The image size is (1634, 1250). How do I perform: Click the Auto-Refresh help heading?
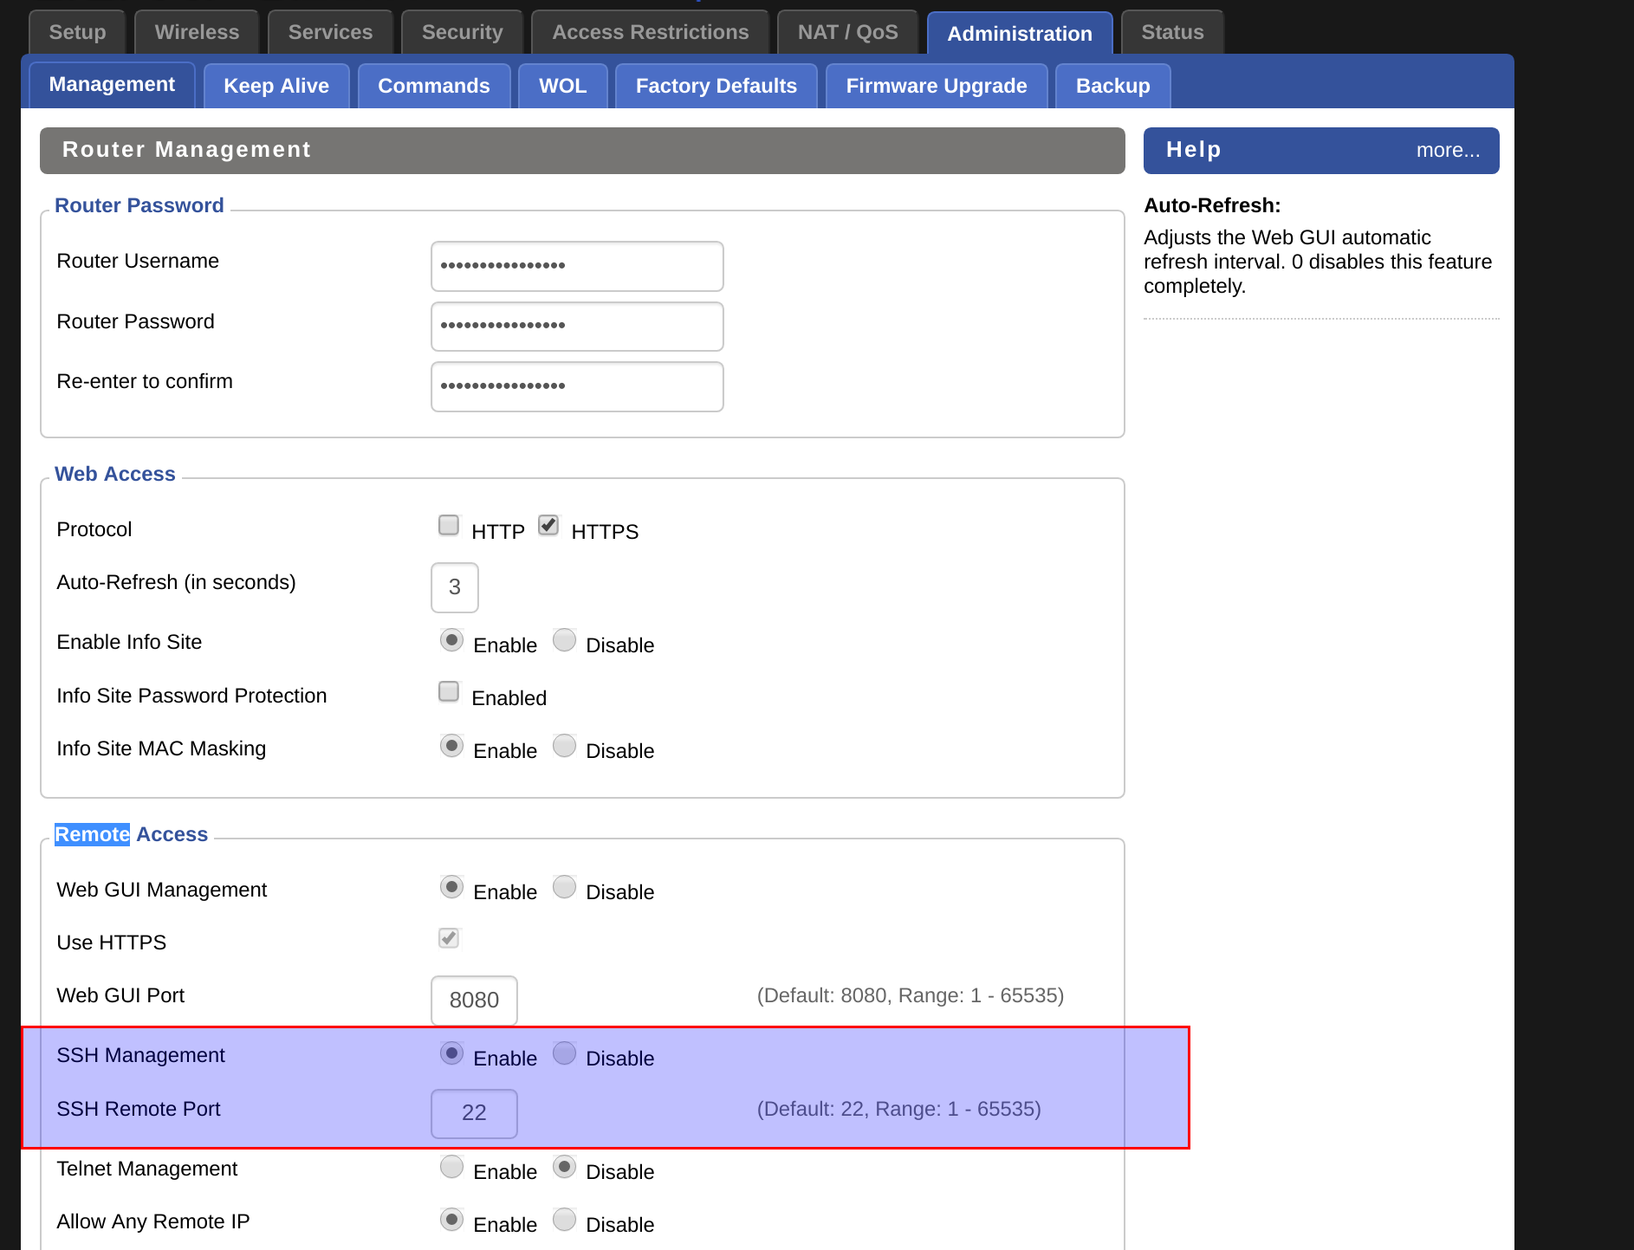point(1212,205)
